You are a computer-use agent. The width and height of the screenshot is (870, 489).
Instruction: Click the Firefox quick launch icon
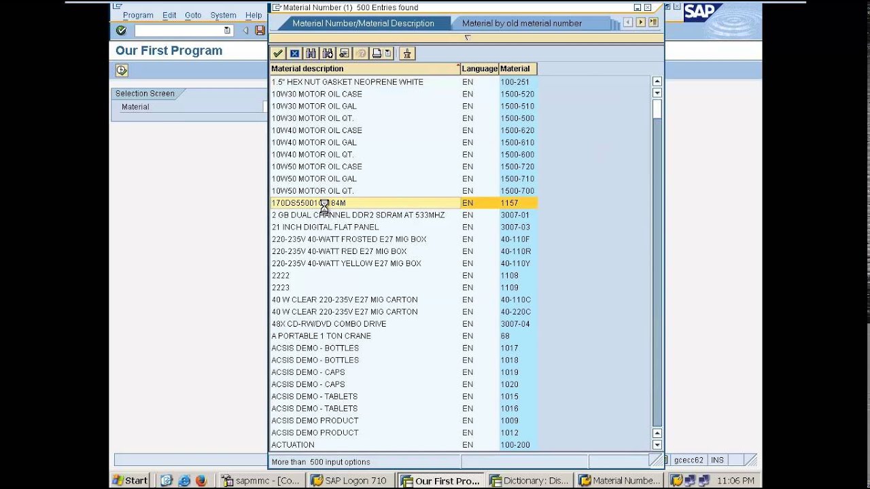click(x=201, y=480)
